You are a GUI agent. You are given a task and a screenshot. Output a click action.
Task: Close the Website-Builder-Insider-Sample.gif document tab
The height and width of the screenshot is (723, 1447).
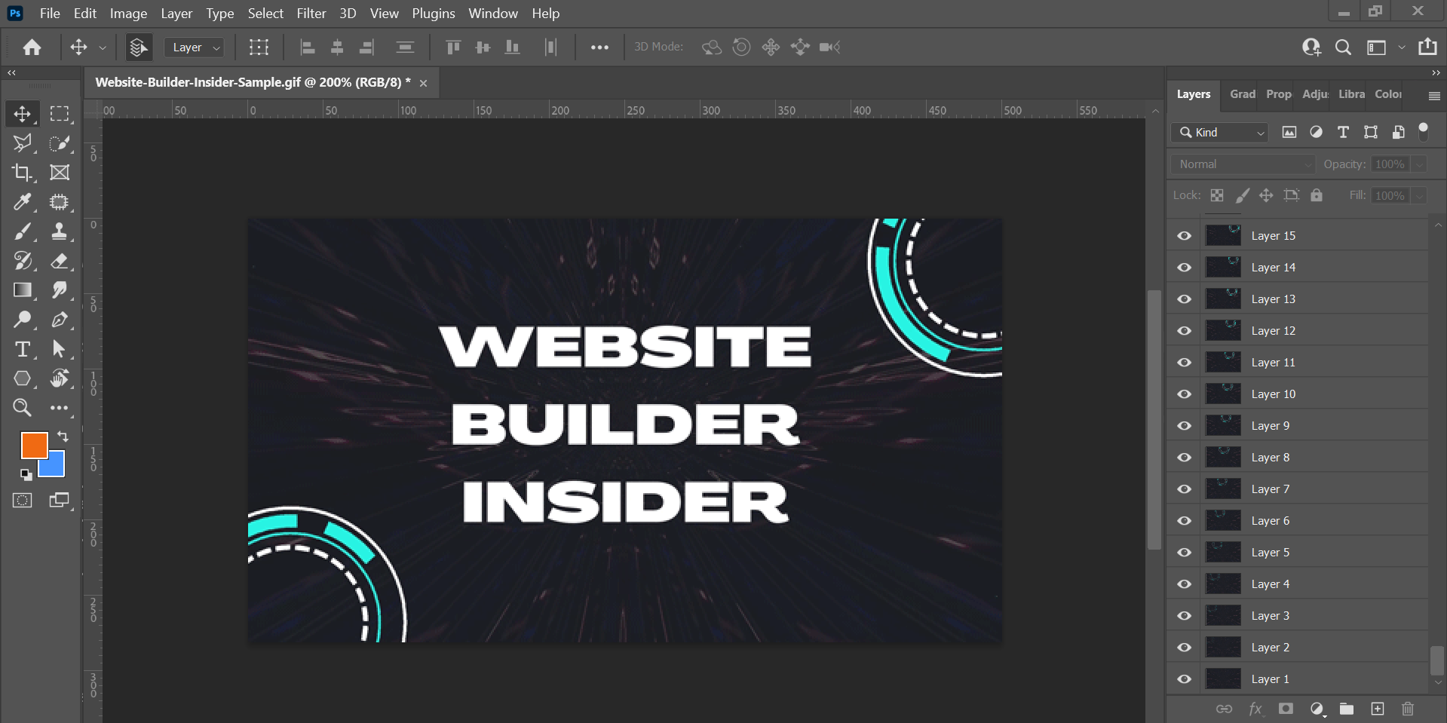click(x=424, y=83)
